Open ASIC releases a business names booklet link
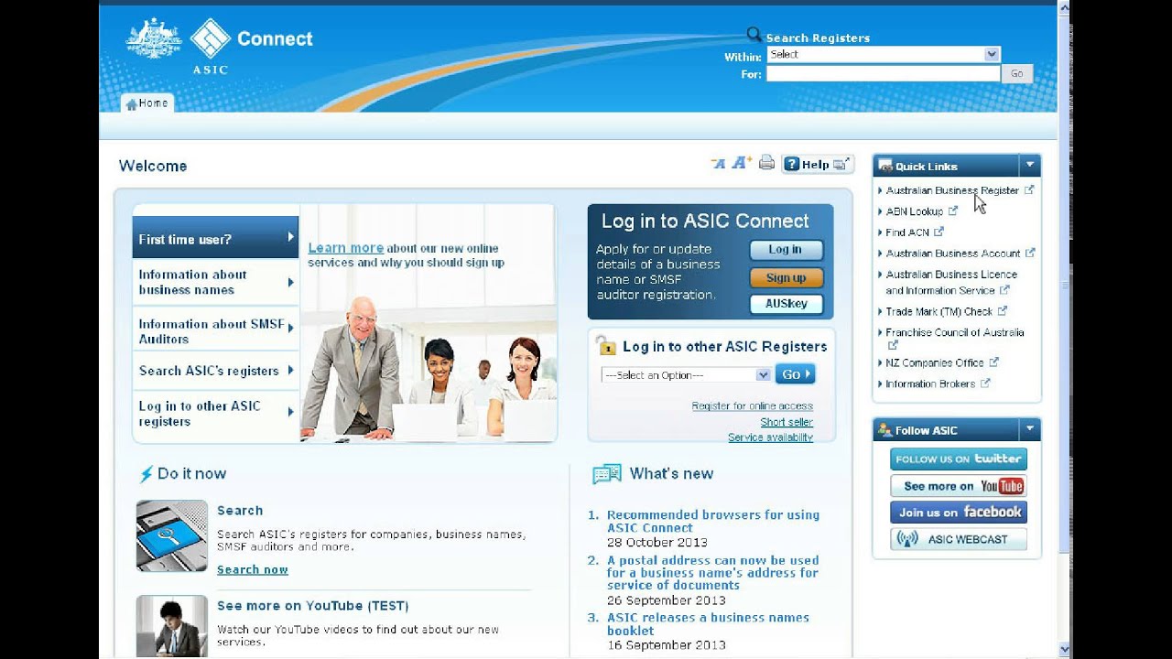Image resolution: width=1172 pixels, height=659 pixels. coord(708,624)
